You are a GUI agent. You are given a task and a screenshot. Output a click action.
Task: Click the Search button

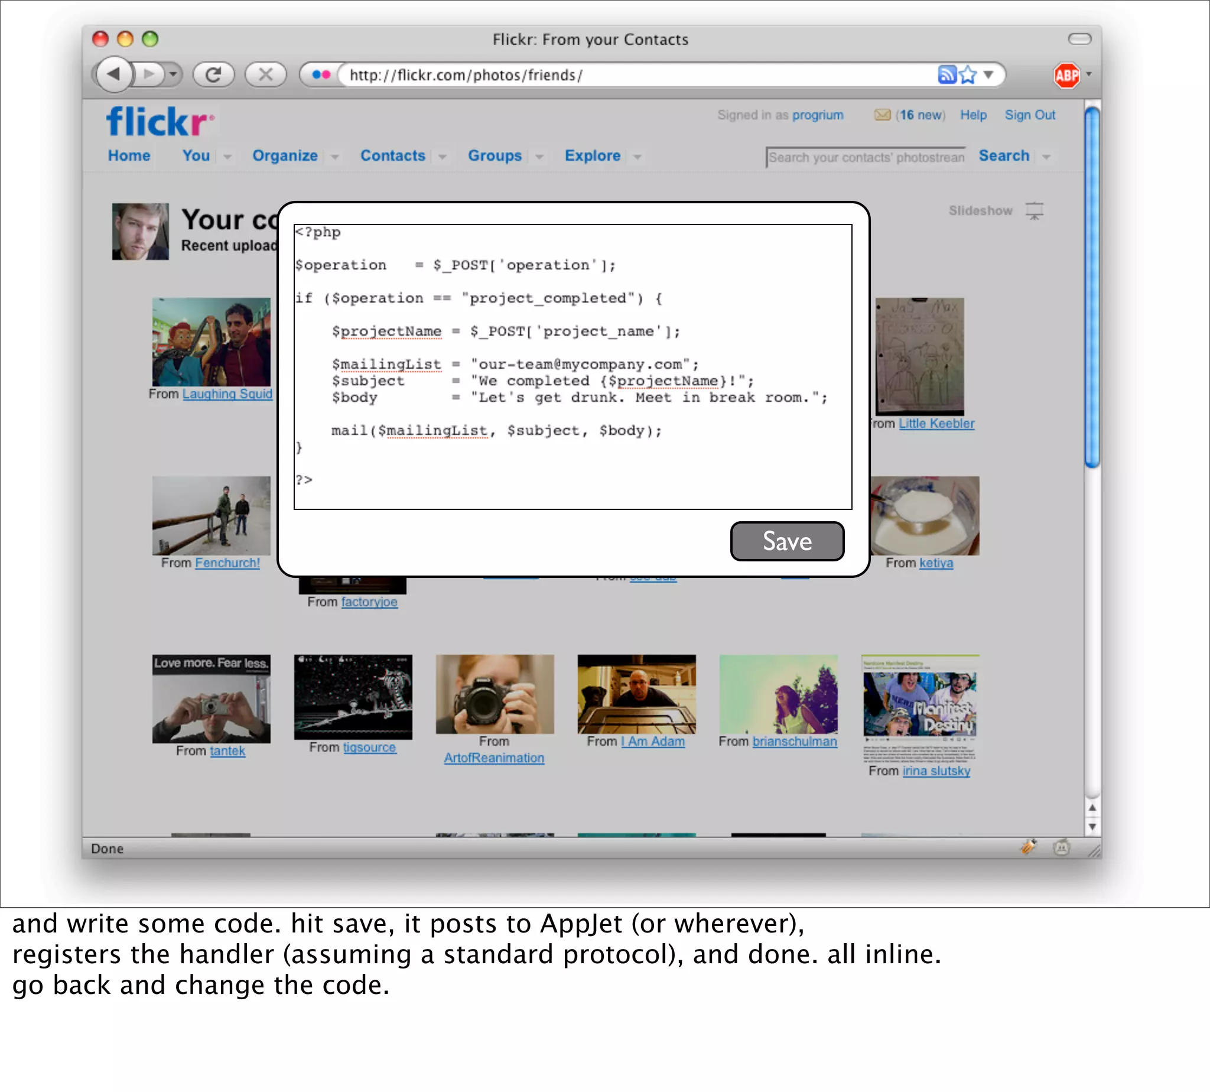[x=1004, y=155]
